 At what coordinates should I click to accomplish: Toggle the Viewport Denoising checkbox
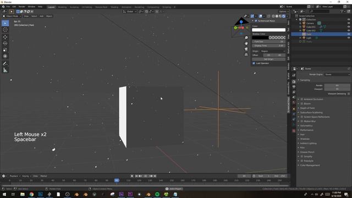point(349,94)
